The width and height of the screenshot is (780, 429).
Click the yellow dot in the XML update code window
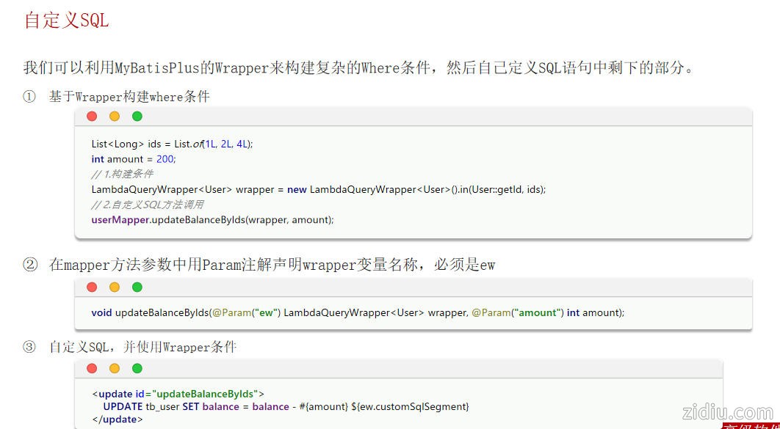coord(115,369)
